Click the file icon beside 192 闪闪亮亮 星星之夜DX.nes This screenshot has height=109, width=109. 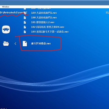(25, 27)
